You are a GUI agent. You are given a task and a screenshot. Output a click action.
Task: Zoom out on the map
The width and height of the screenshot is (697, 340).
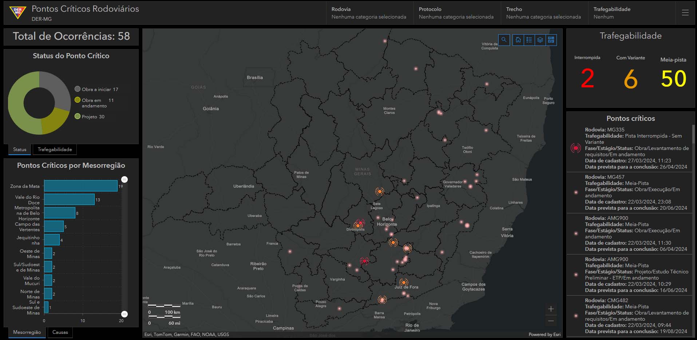tap(551, 321)
